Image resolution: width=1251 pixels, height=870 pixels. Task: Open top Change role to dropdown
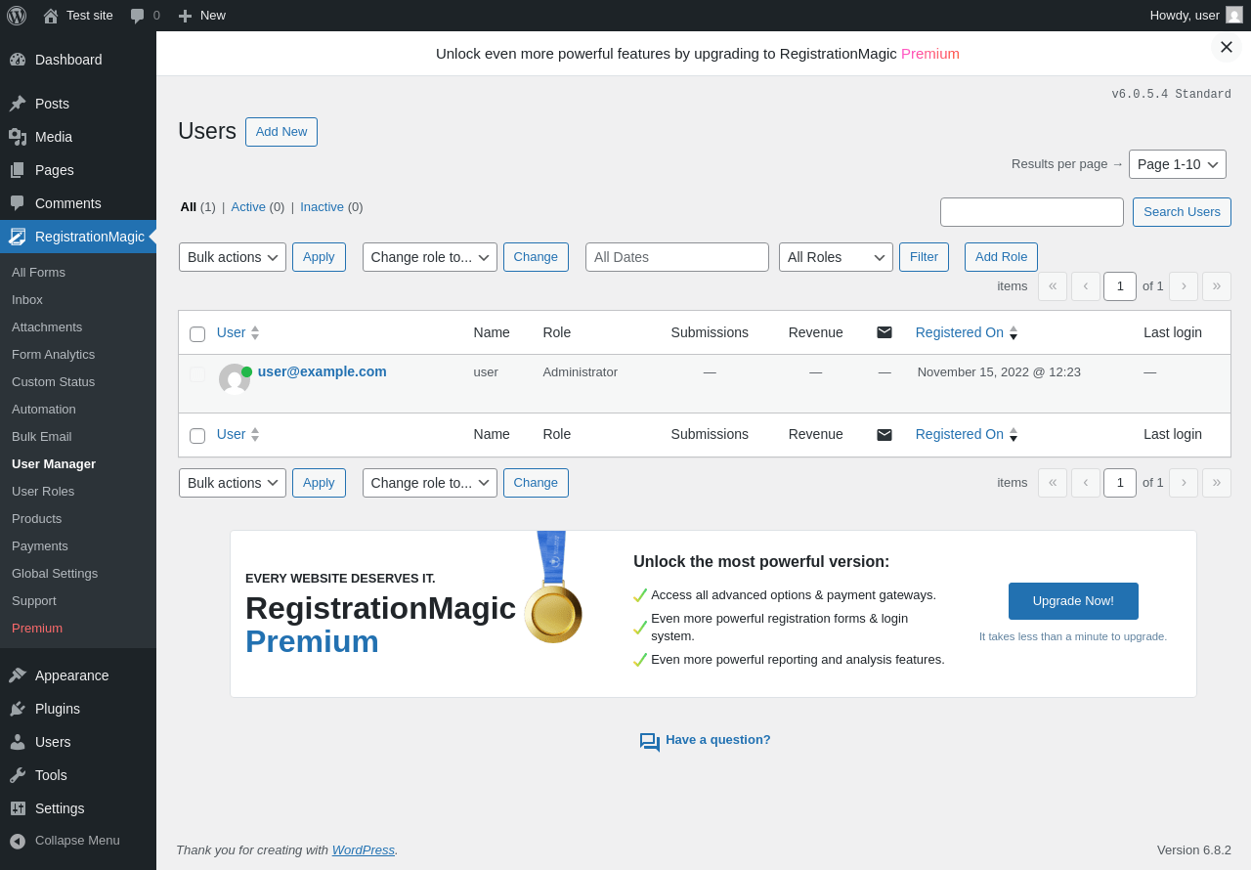click(x=430, y=257)
